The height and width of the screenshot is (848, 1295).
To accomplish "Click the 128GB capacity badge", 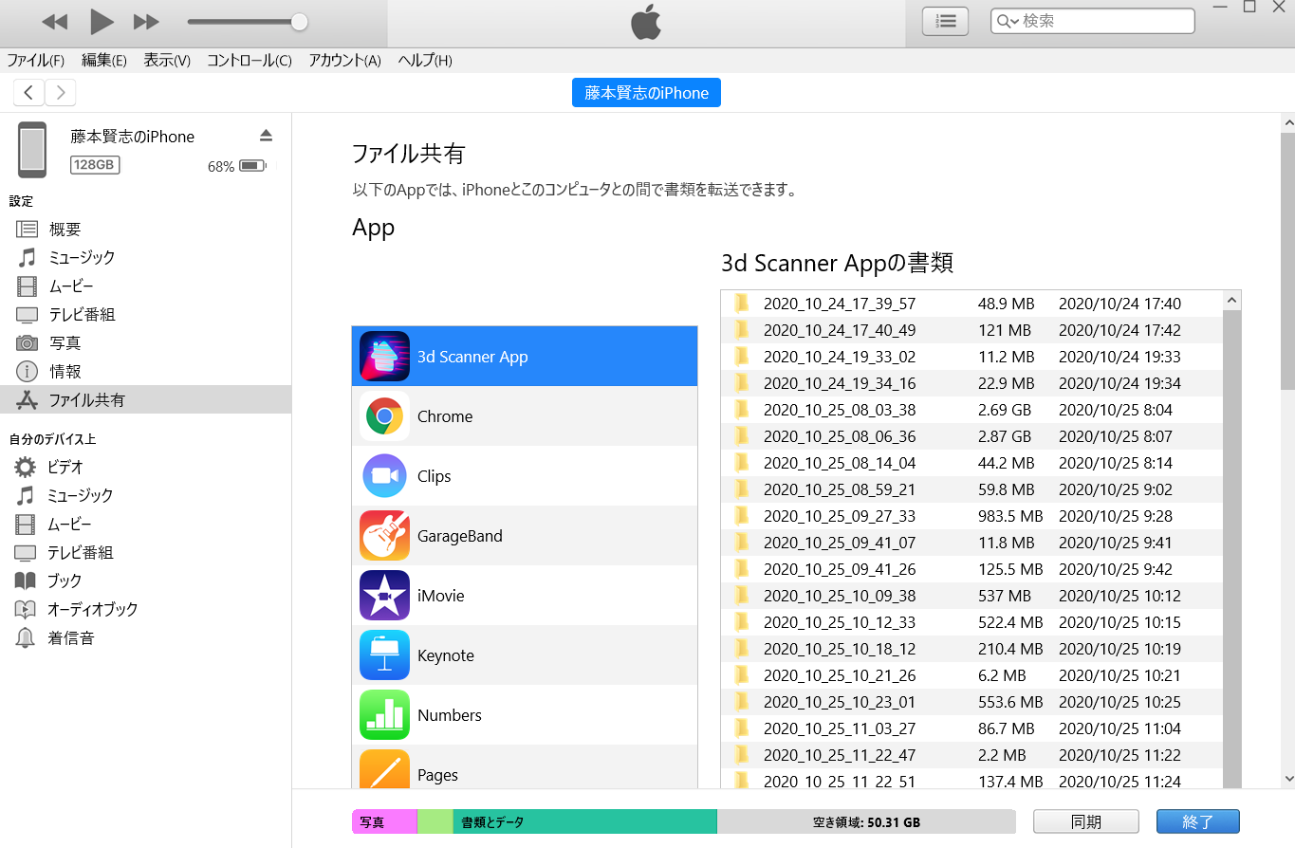I will (95, 165).
